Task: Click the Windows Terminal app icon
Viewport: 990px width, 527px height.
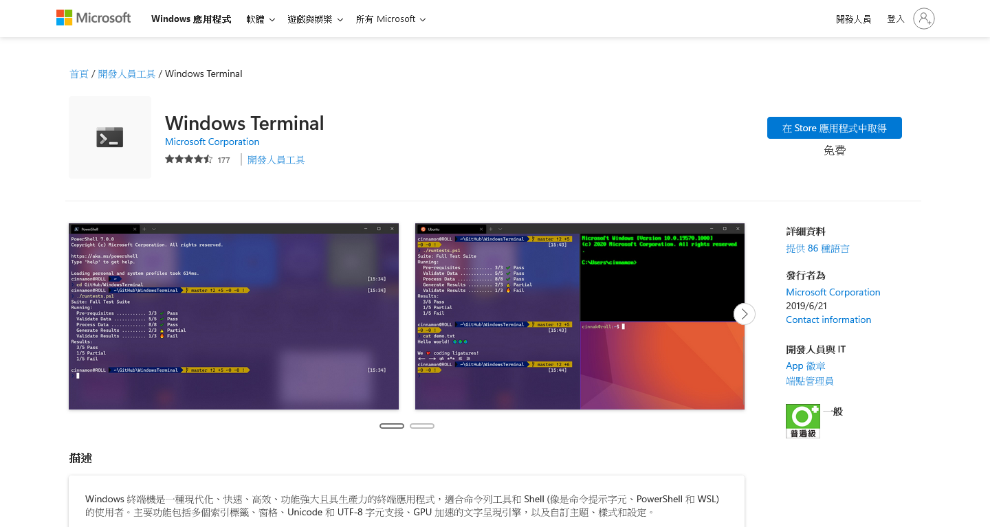Action: pyautogui.click(x=110, y=137)
